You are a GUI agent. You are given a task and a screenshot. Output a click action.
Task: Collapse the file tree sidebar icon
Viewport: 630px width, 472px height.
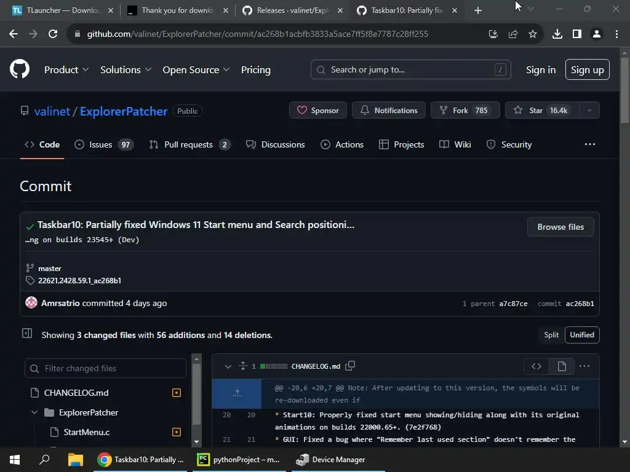tap(27, 333)
